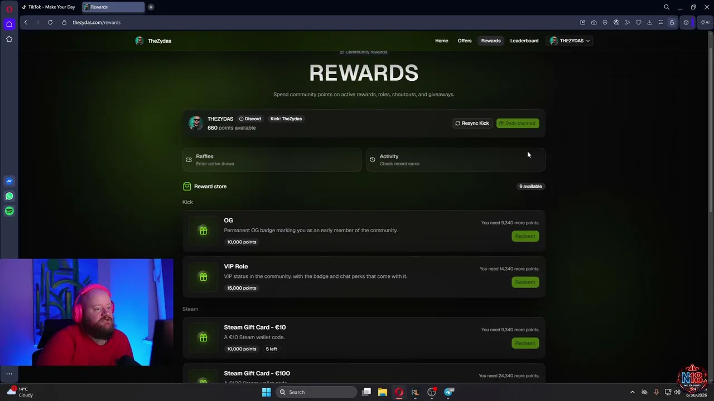
Task: Open a new browser tab
Action: point(151,7)
